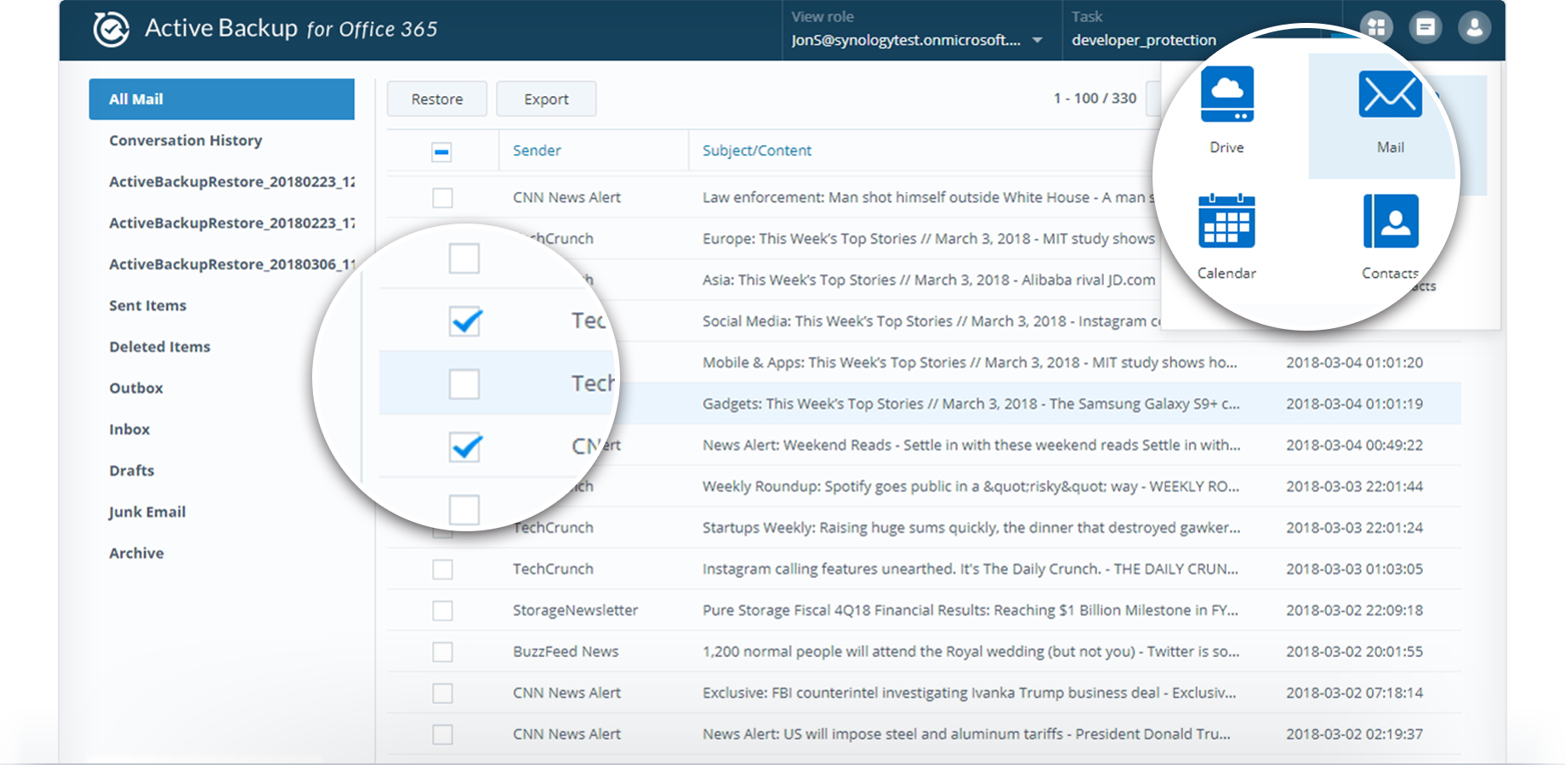This screenshot has height=765, width=1565.
Task: Open the Mail service icon
Action: 1390,95
